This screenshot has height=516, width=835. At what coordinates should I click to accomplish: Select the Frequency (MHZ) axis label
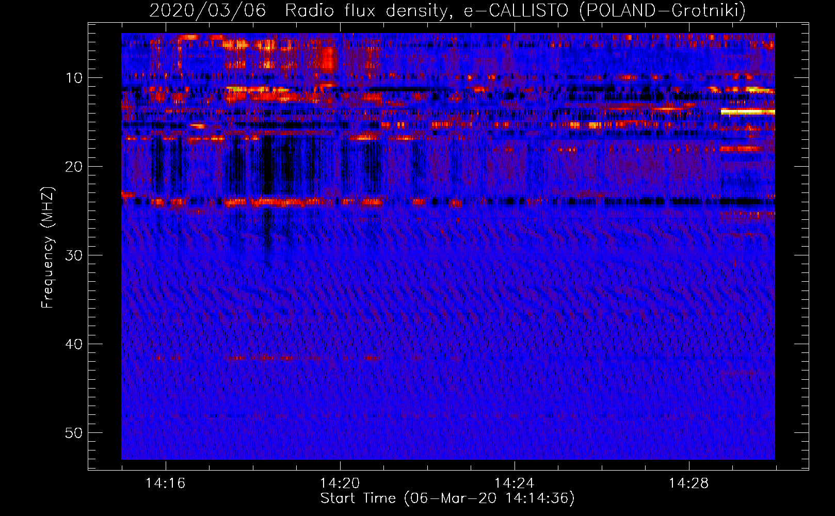[x=47, y=248]
